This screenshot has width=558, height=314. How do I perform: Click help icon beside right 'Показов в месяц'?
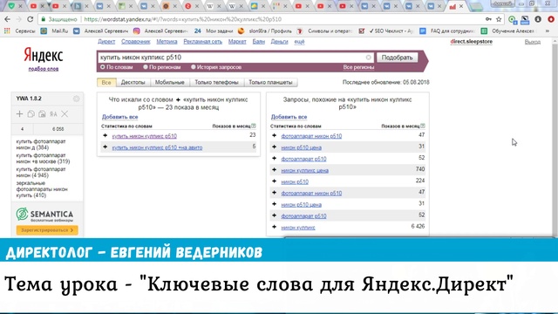tap(422, 126)
